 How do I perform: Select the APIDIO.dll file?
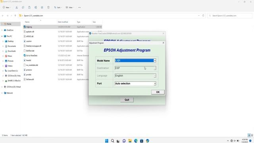pos(30,37)
